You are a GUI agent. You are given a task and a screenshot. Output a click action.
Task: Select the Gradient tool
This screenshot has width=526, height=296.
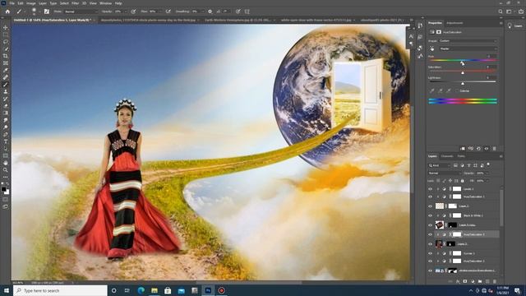(6, 113)
